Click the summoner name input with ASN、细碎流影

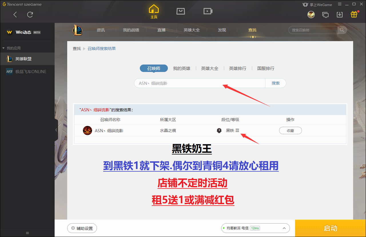(x=200, y=83)
